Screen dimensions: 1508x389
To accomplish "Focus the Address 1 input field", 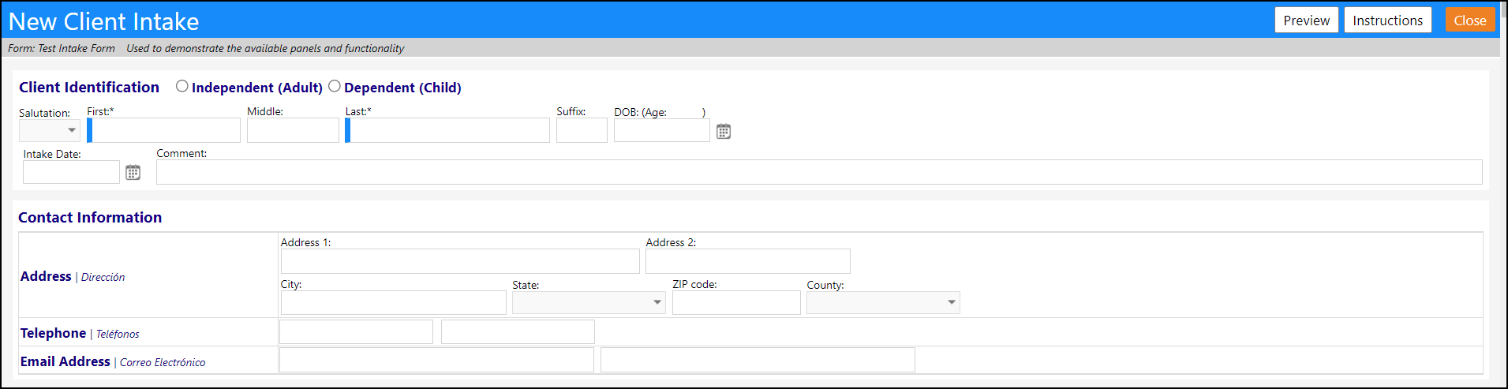I will [x=460, y=261].
